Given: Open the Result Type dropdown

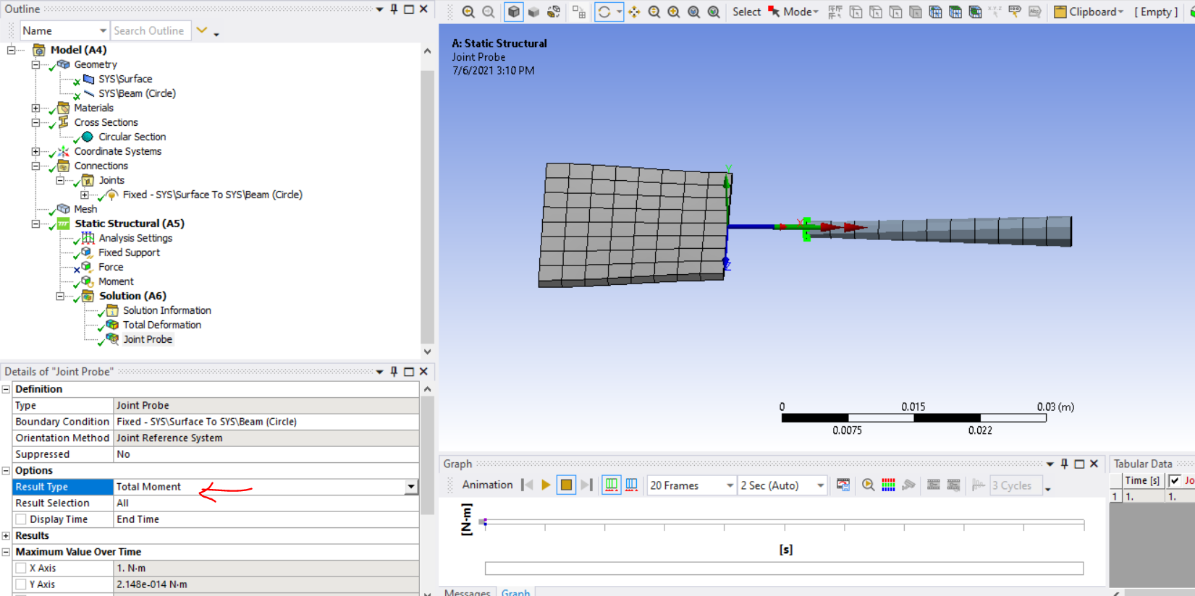Looking at the screenshot, I should tap(410, 487).
